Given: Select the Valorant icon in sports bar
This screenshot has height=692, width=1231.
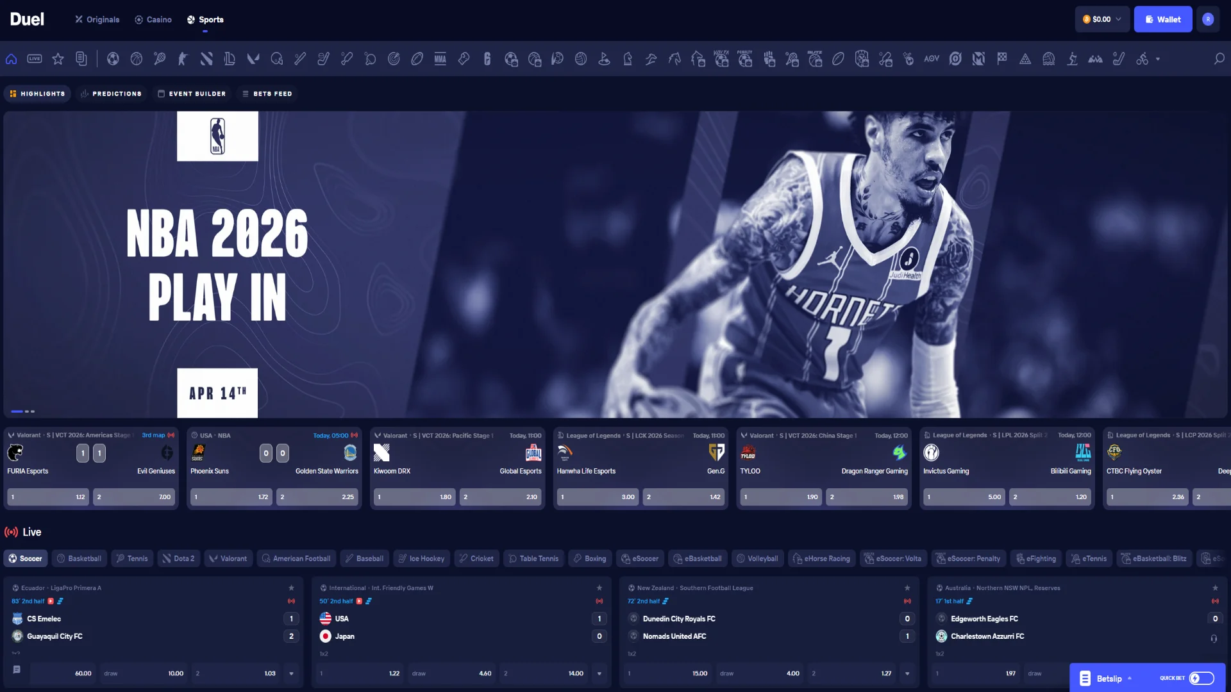Looking at the screenshot, I should pyautogui.click(x=253, y=59).
